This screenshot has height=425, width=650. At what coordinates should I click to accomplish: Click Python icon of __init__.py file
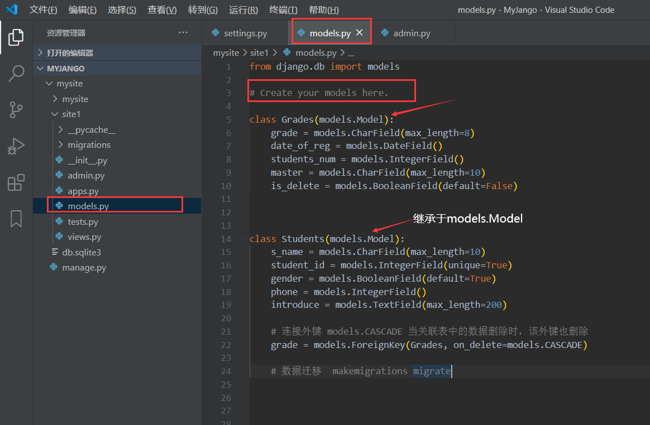pos(59,160)
